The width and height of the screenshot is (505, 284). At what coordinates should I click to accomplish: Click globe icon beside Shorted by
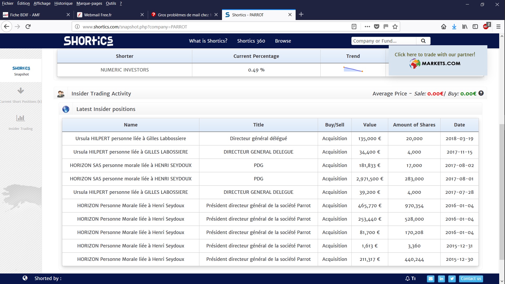point(25,278)
